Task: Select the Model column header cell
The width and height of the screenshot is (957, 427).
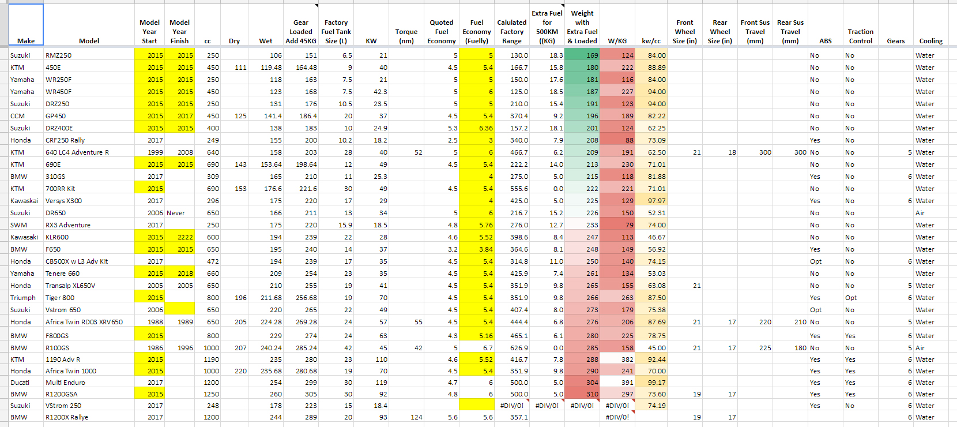Action: [x=89, y=25]
